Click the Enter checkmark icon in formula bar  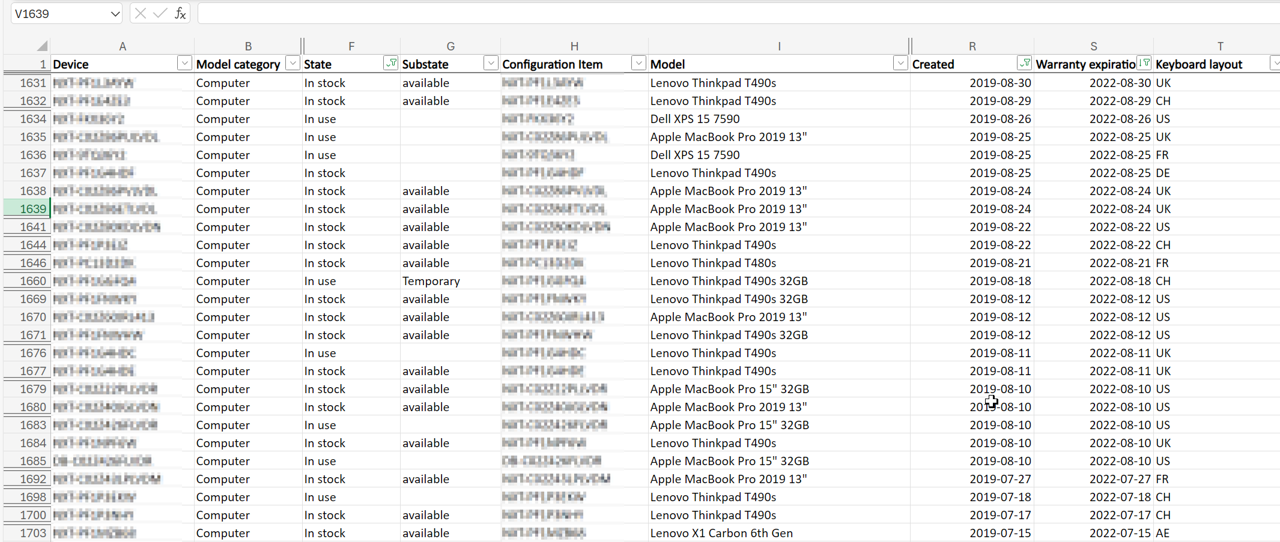click(x=160, y=13)
